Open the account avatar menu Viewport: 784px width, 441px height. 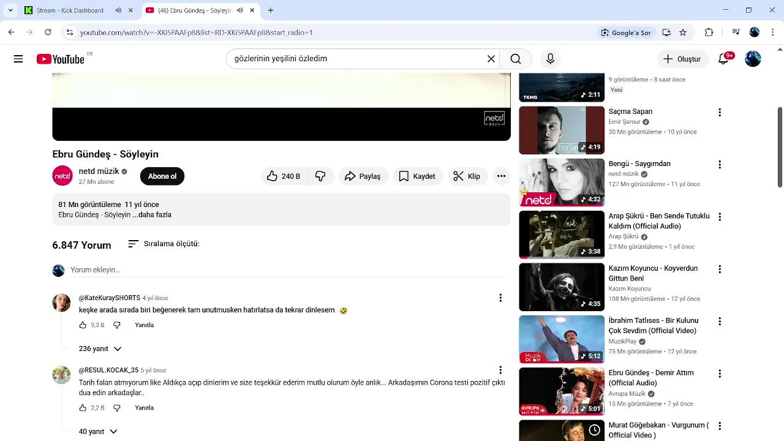pyautogui.click(x=753, y=59)
